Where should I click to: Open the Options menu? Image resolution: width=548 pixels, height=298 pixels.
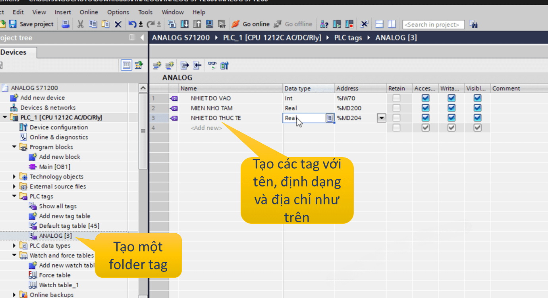pos(118,12)
